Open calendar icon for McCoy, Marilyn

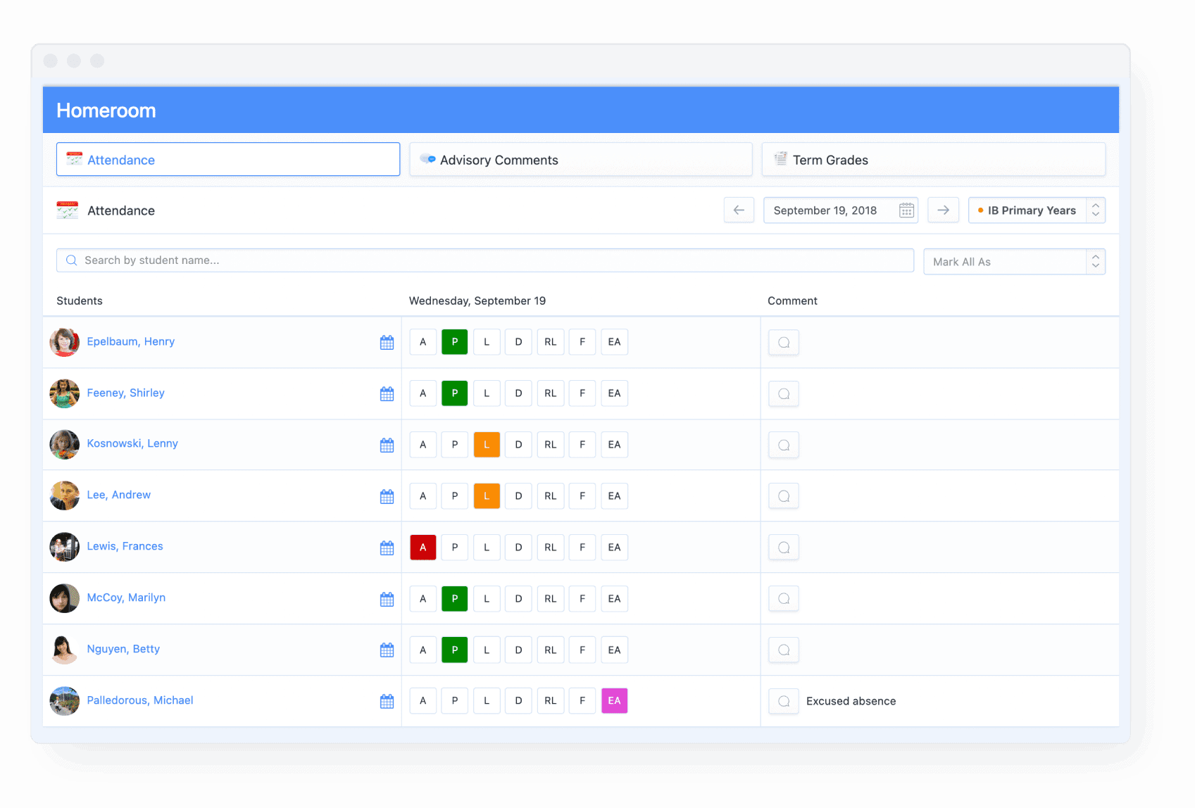[387, 599]
